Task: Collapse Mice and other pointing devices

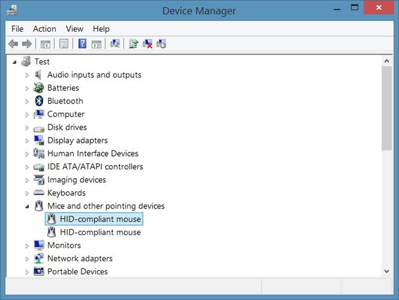Action: tap(27, 206)
